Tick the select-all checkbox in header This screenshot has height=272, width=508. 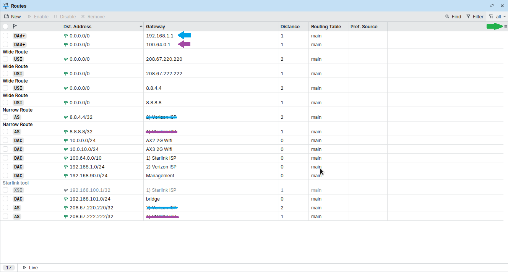5,26
